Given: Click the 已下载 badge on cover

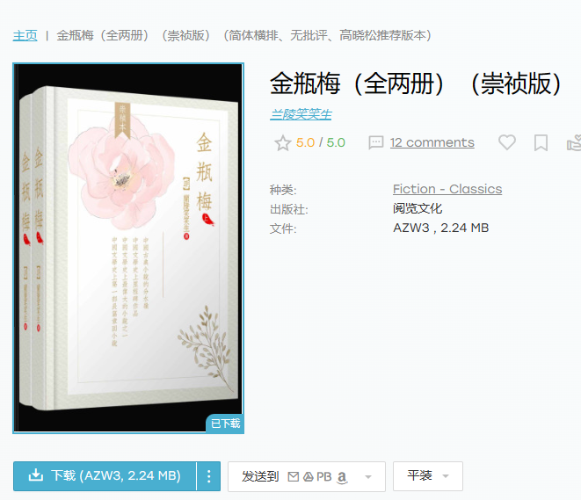Looking at the screenshot, I should [225, 424].
